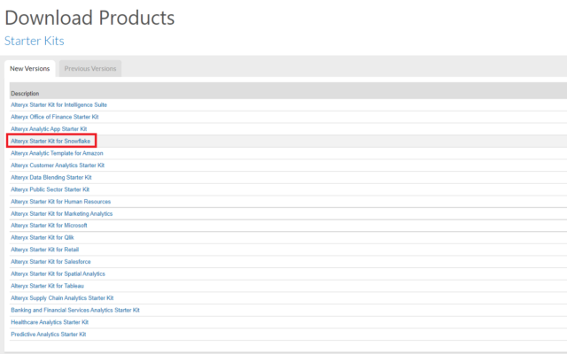Image resolution: width=567 pixels, height=354 pixels.
Task: Select Alteryx Starter Kit for Microsoft
Action: pyautogui.click(x=49, y=226)
